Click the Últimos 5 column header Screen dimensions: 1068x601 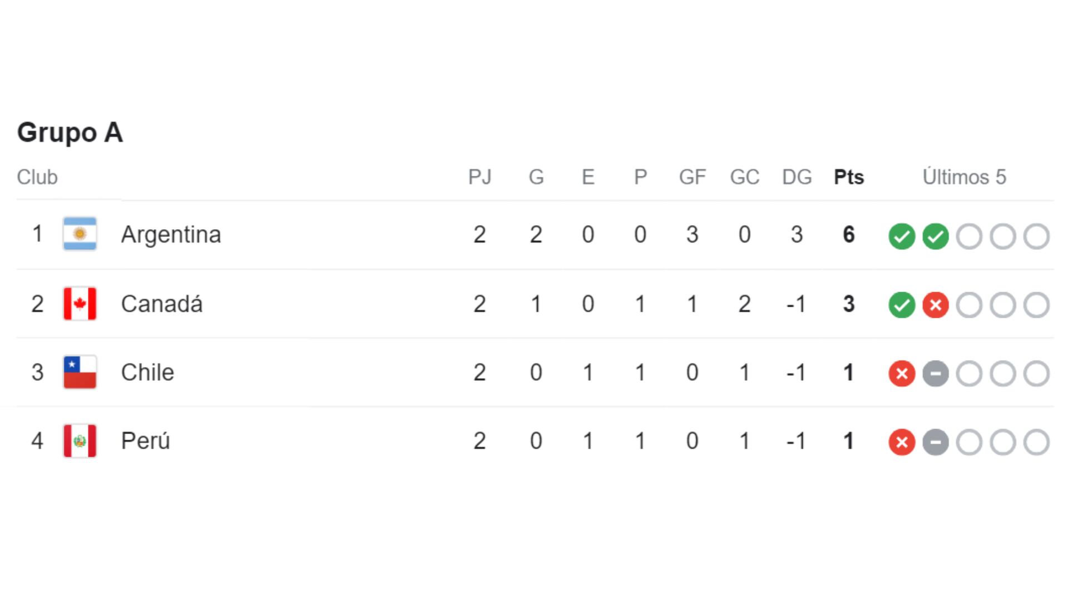[x=964, y=177]
